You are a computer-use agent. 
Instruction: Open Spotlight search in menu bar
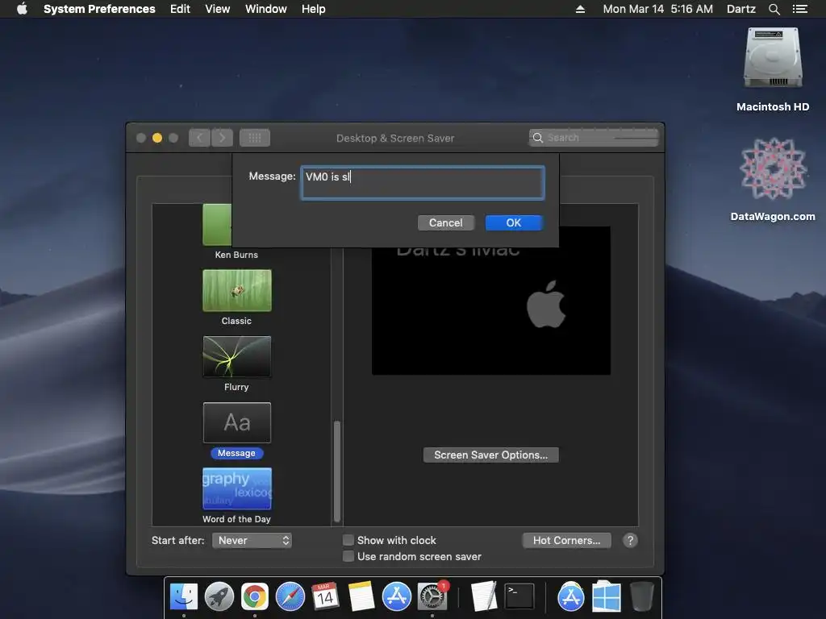774,9
